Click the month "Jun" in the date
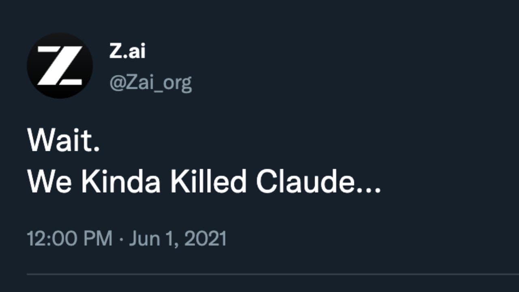The width and height of the screenshot is (519, 292). (143, 238)
